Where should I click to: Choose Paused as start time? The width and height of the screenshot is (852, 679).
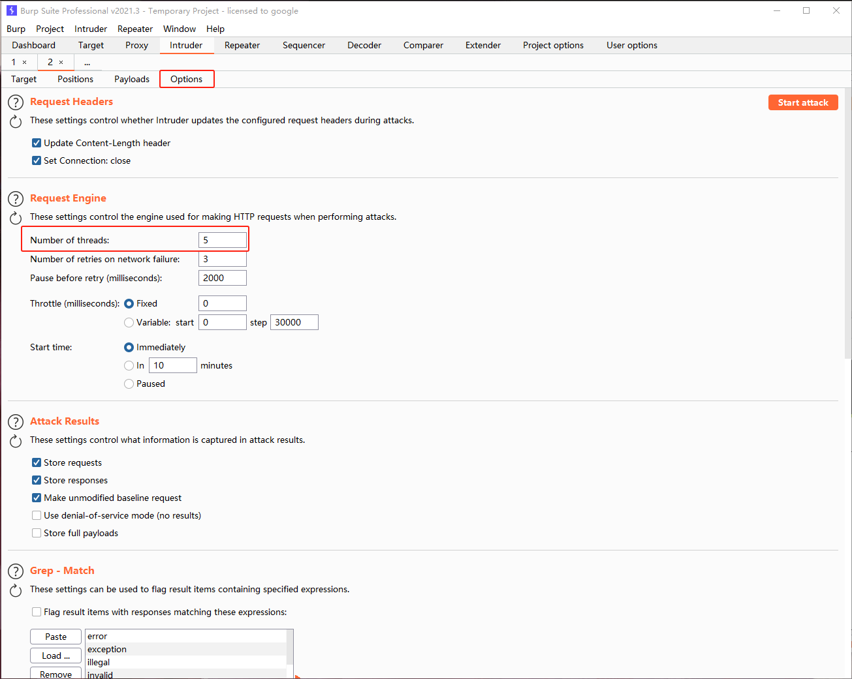tap(129, 384)
